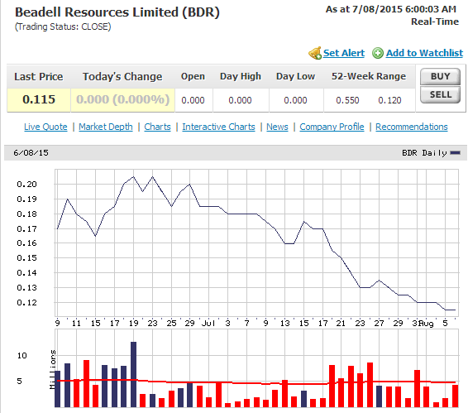Click the Trading Status: CLOSE text
The image size is (468, 413).
click(63, 26)
